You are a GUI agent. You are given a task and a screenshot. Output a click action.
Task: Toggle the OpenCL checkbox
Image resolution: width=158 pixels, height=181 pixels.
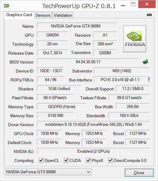41,160
